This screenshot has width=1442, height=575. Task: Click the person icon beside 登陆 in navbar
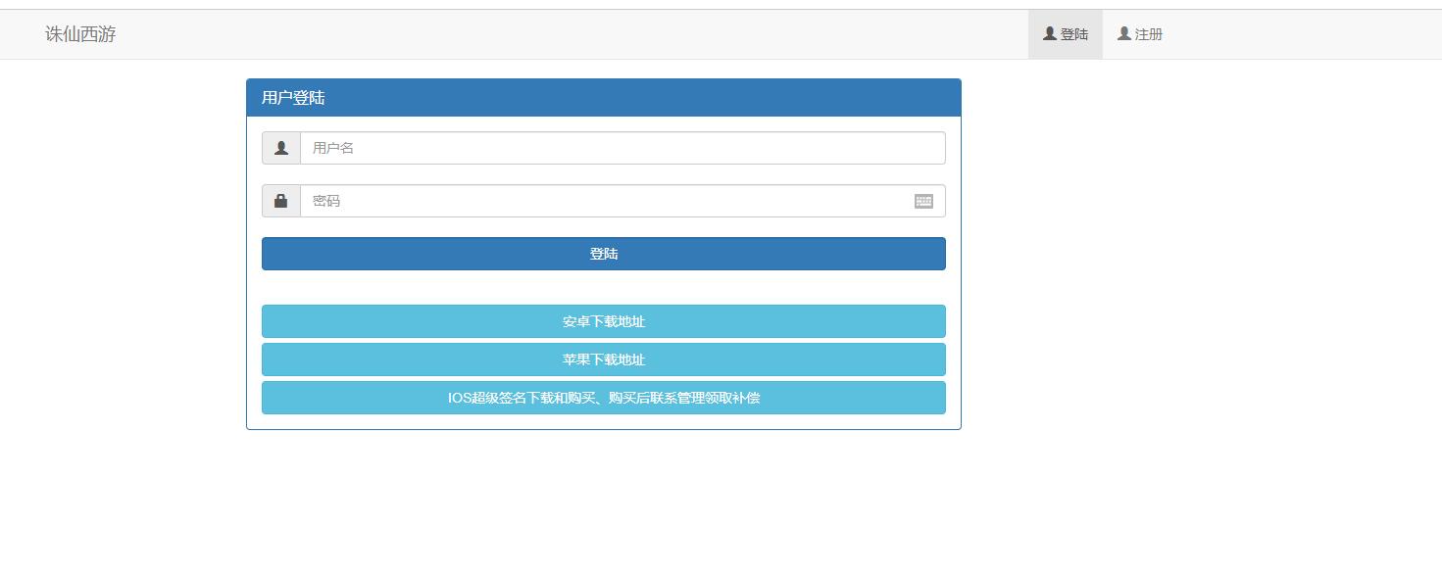click(1049, 33)
